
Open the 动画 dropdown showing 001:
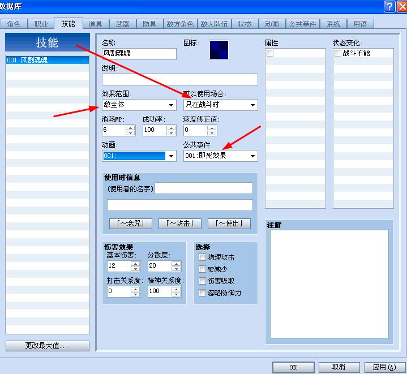pyautogui.click(x=139, y=156)
